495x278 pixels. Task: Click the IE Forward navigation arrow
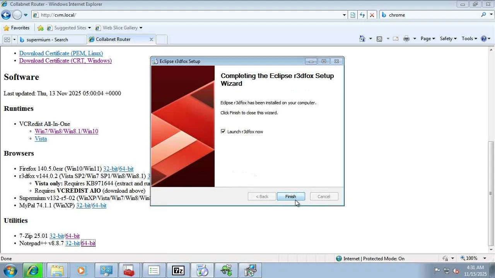click(17, 15)
